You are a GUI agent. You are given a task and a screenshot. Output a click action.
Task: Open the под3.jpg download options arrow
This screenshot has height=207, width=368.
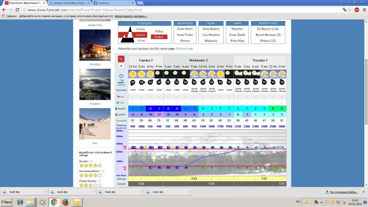pos(94,192)
